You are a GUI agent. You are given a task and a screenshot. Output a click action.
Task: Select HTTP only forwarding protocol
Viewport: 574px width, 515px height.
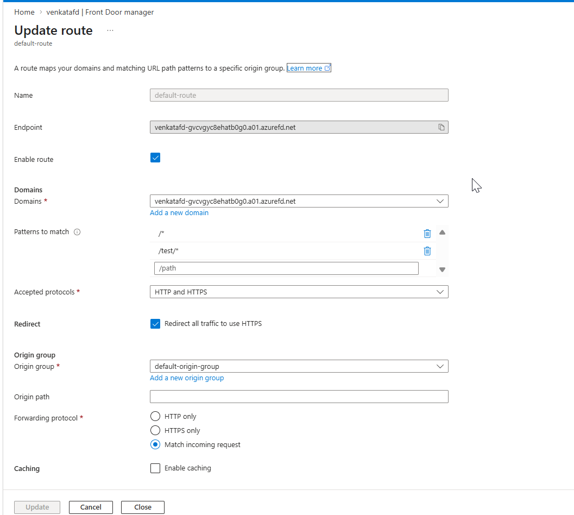coord(155,417)
